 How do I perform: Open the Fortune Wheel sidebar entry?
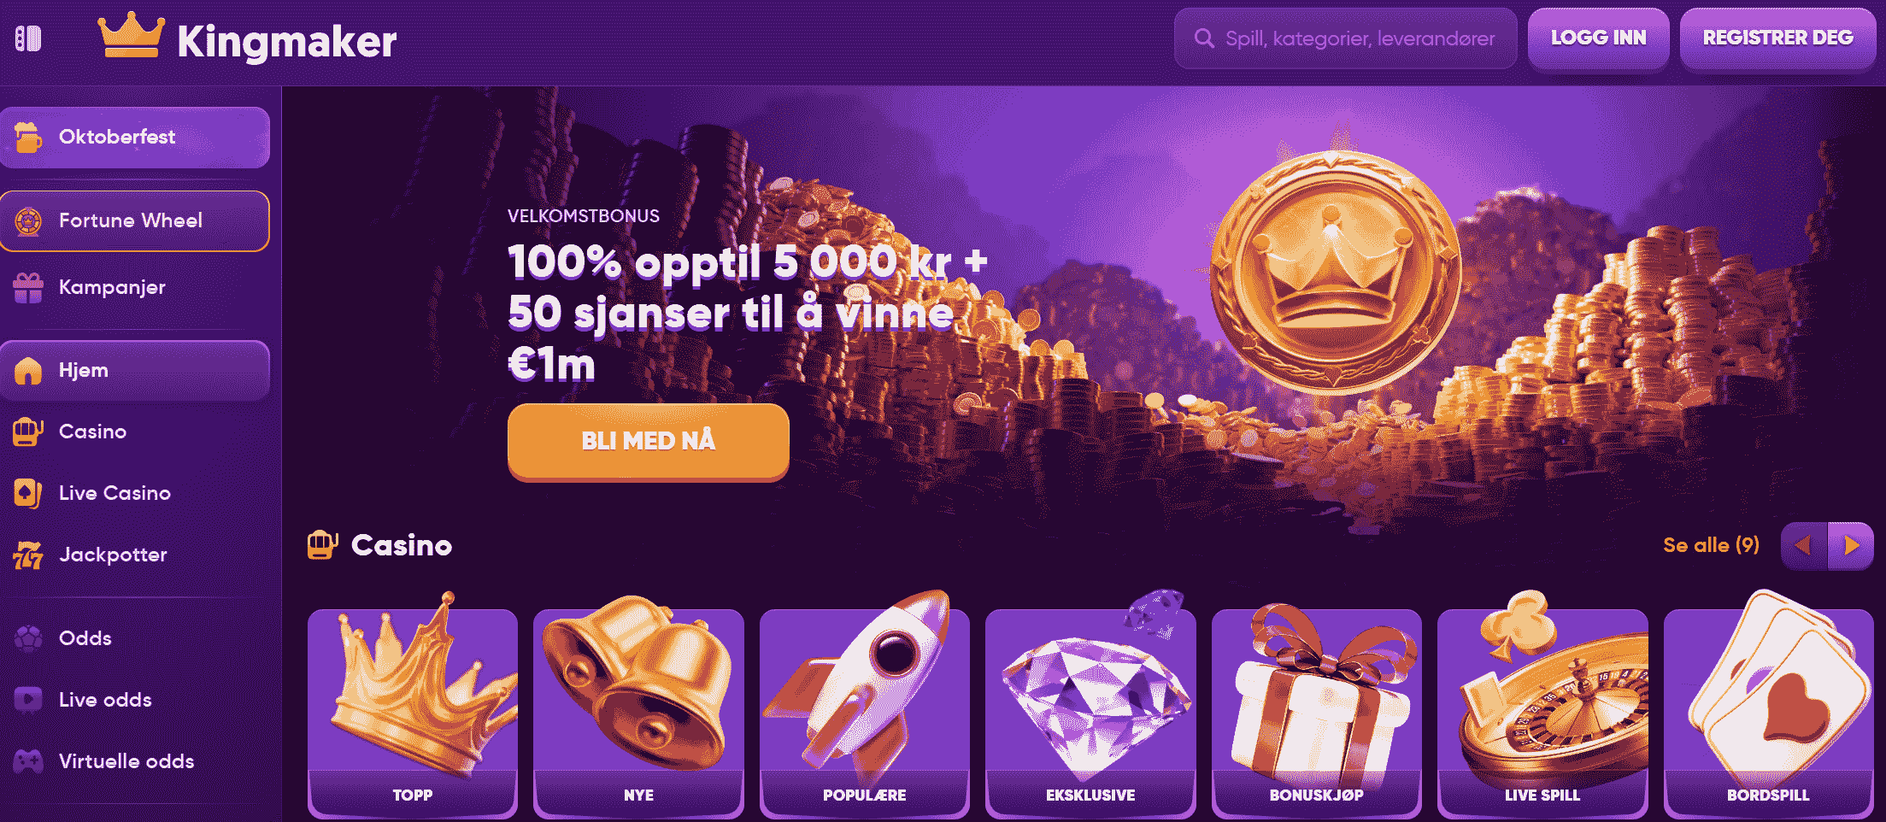tap(135, 221)
